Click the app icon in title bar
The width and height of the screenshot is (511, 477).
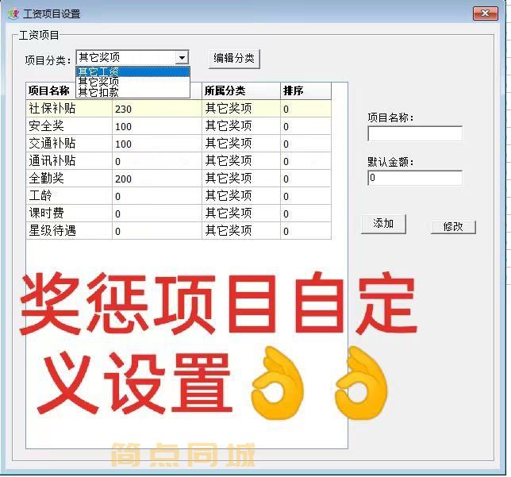13,13
